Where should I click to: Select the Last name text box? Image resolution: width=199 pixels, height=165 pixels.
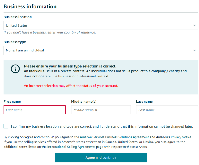pos(167,110)
